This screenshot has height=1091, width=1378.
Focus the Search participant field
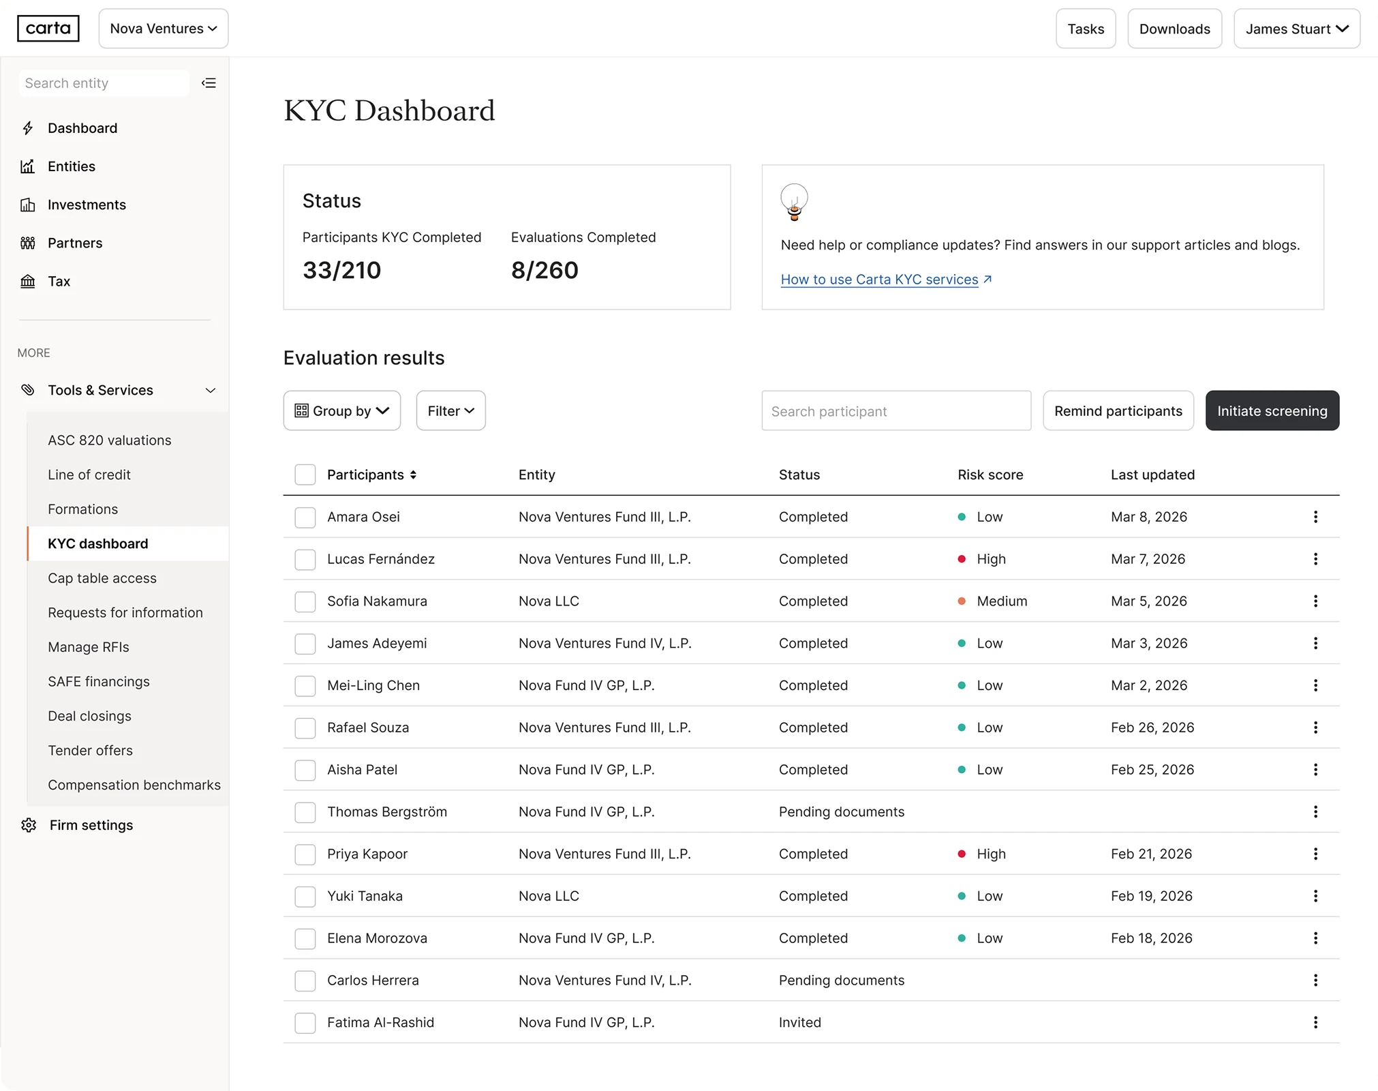tap(896, 411)
